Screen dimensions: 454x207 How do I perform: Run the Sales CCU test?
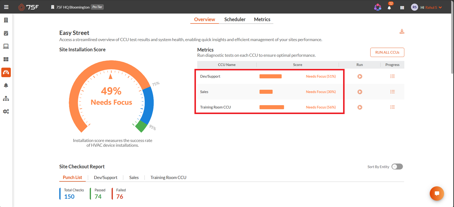coord(360,92)
